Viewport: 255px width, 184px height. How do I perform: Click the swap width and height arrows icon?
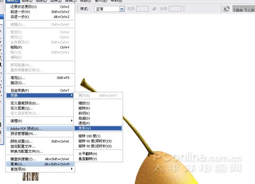click(154, 9)
